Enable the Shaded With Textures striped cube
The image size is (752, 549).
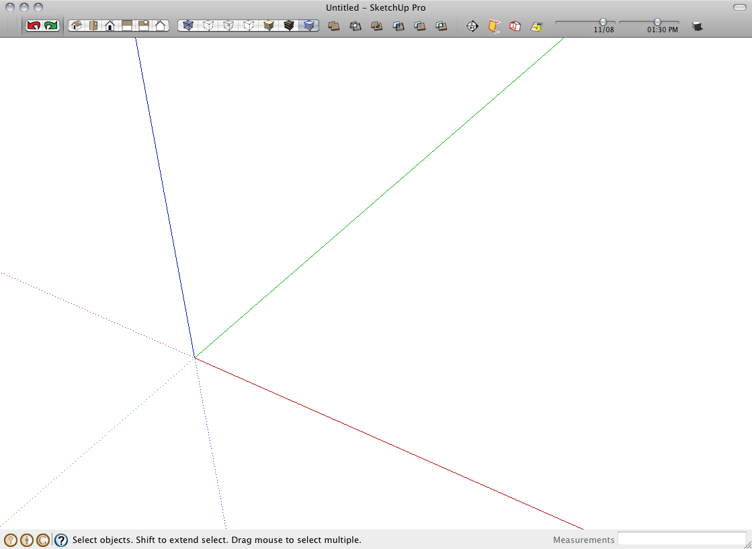pos(289,26)
